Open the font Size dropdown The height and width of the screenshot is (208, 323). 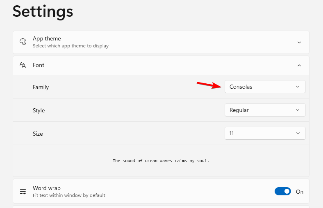point(265,133)
